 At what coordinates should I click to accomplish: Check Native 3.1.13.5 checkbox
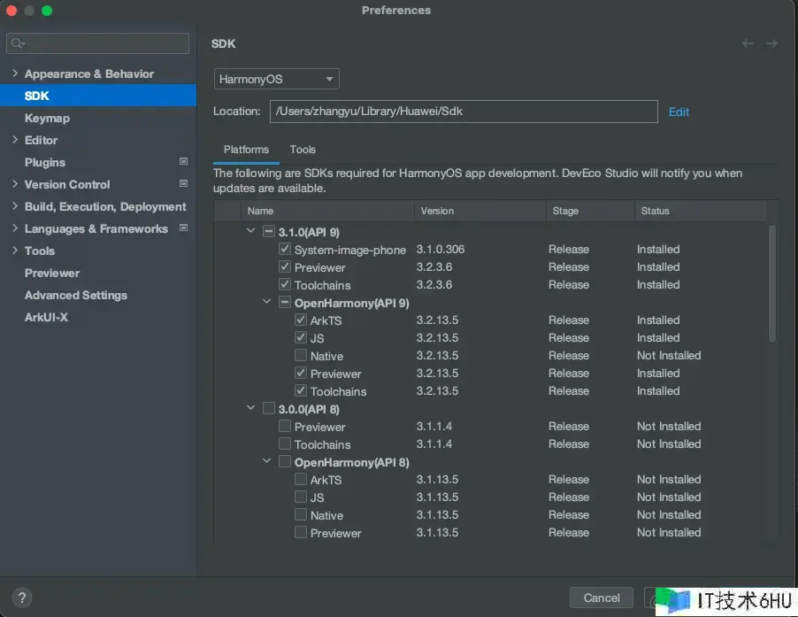coord(301,514)
